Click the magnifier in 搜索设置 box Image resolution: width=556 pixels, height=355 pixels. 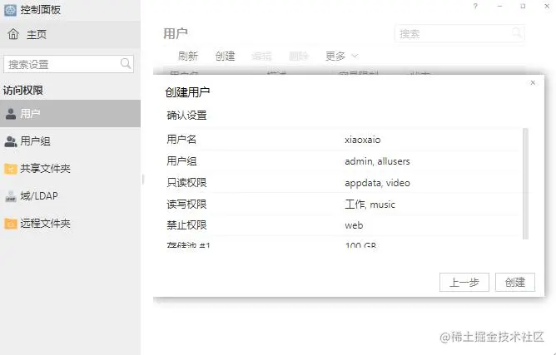tap(126, 64)
